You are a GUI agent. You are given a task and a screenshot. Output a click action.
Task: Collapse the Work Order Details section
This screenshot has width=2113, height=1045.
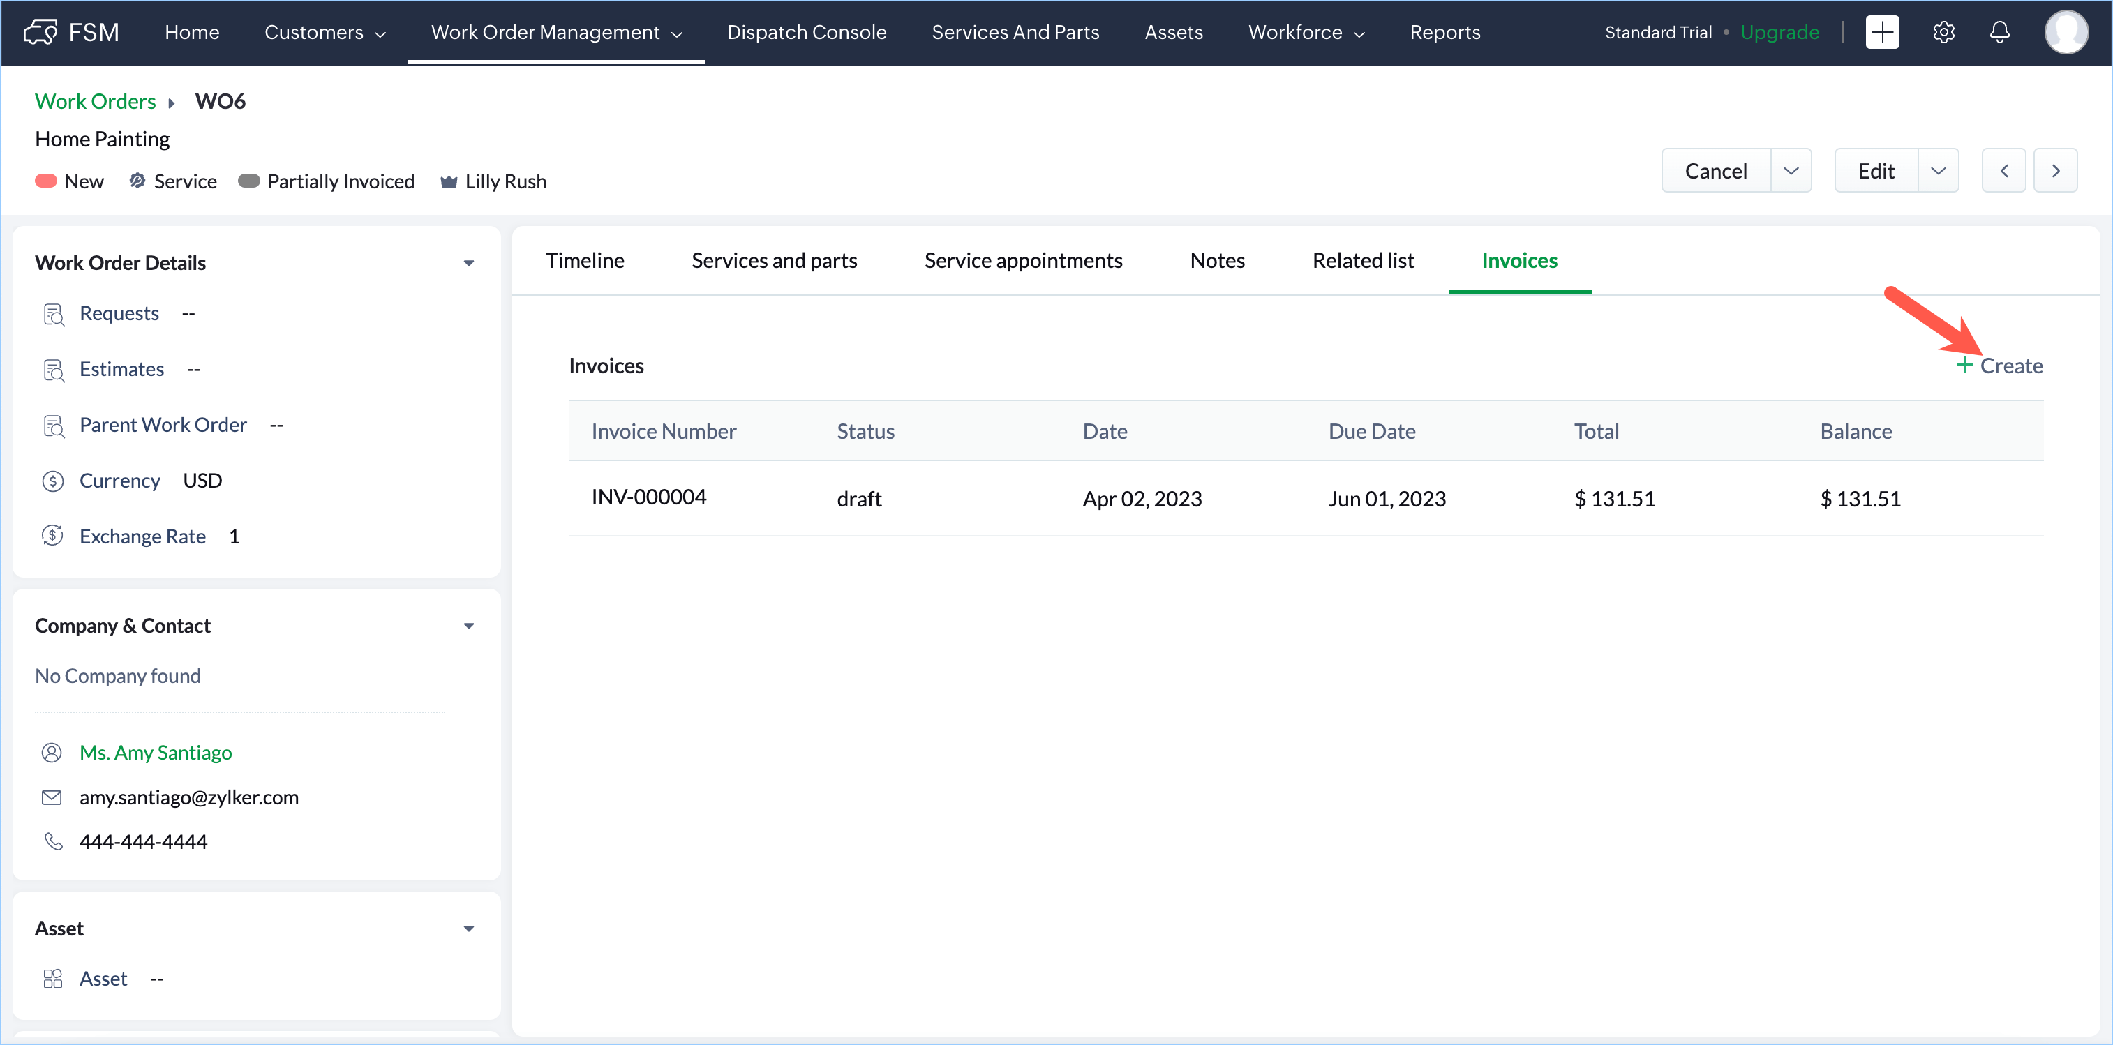tap(468, 263)
